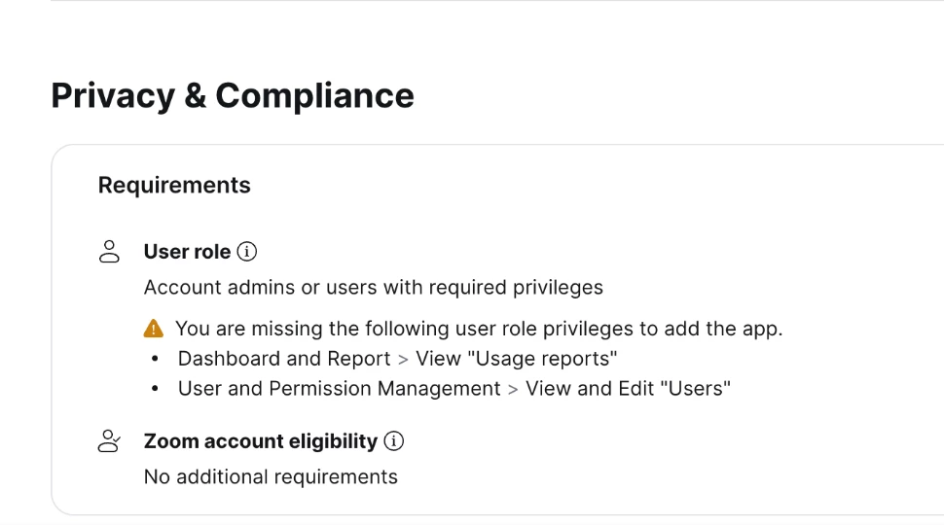Click info icon next to Zoom account eligibility
The image size is (944, 525).
[393, 441]
